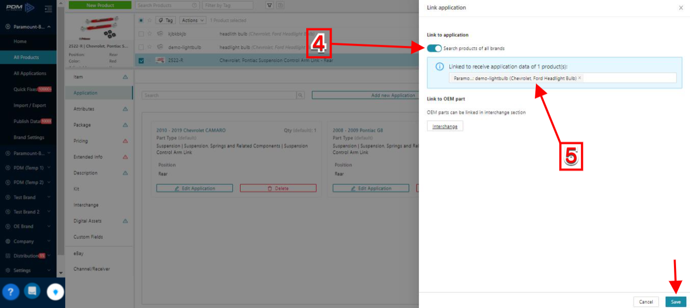Viewport: 690px width, 308px height.
Task: Click the Save button
Action: [676, 302]
